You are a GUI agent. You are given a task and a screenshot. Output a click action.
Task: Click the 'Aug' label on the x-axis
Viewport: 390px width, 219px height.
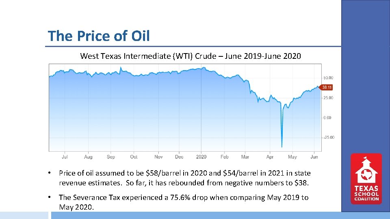click(x=88, y=157)
